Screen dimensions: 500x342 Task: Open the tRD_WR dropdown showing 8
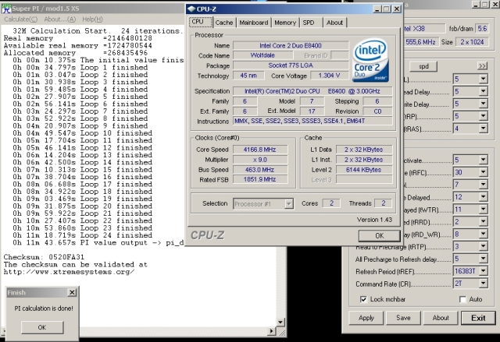484,234
